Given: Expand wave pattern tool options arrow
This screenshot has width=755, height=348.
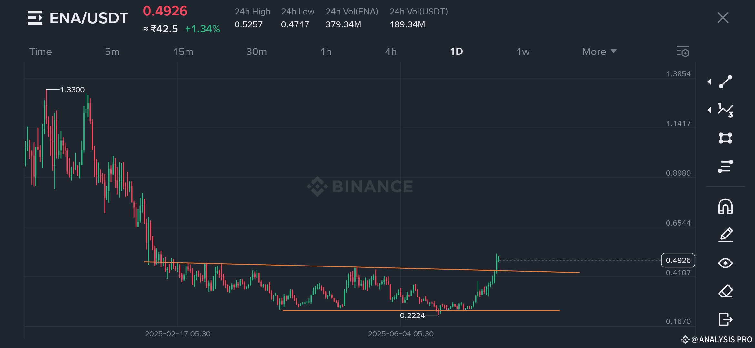Looking at the screenshot, I should (x=709, y=110).
